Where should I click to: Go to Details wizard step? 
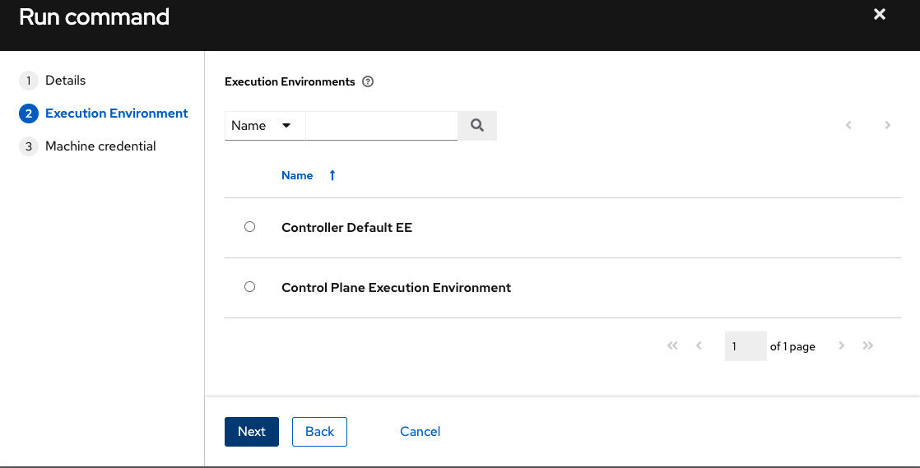tap(65, 81)
